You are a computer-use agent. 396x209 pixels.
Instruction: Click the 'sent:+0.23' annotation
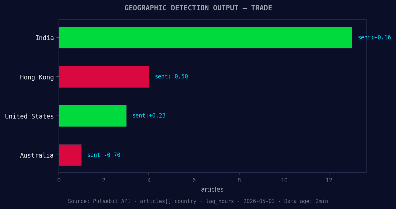pos(149,116)
